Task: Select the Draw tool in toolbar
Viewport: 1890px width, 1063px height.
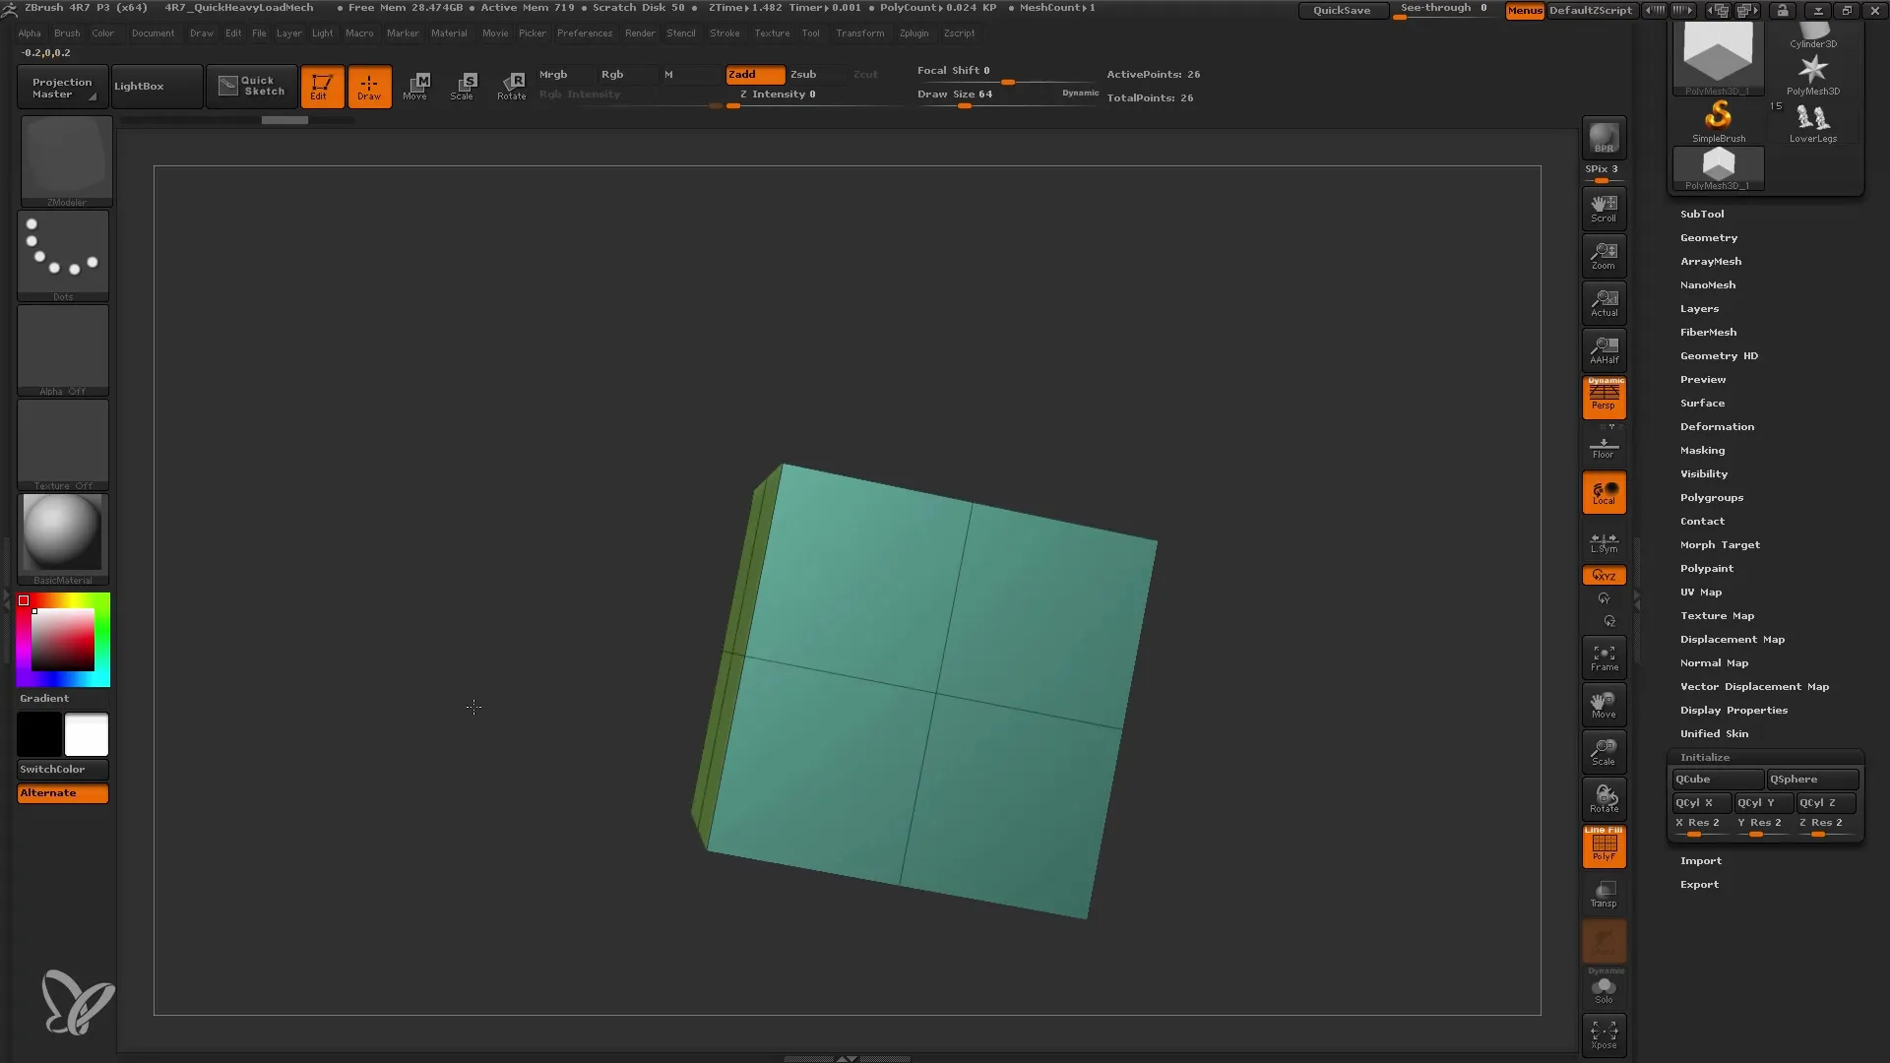Action: click(369, 85)
